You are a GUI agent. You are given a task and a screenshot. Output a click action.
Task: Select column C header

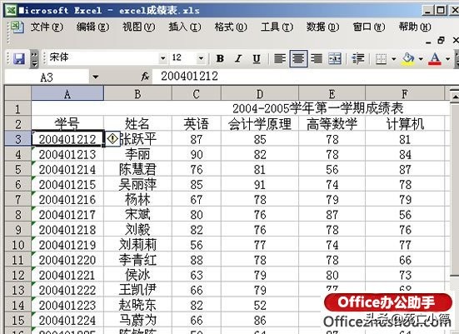coord(197,93)
